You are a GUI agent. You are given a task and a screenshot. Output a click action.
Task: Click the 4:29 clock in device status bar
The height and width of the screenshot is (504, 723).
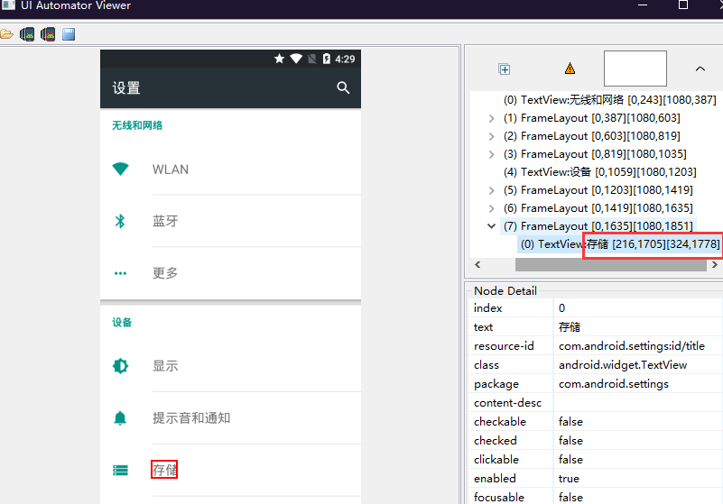pyautogui.click(x=345, y=59)
